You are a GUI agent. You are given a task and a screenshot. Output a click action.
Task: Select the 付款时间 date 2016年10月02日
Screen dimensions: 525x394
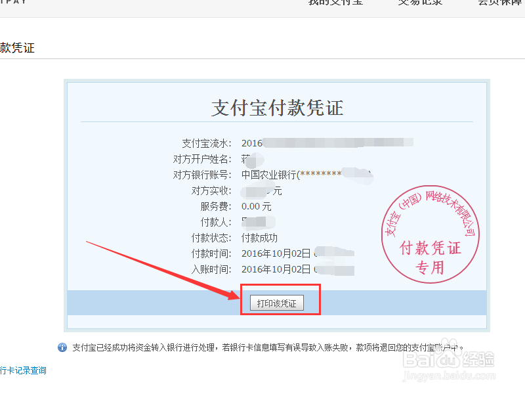pos(276,253)
